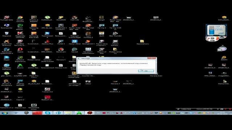Image resolution: width=232 pixels, height=130 pixels.
Task: Select the MorphVOX Junior desktop icon
Action: 34,107
